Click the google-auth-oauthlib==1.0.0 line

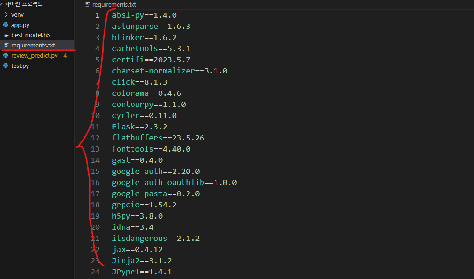tap(174, 182)
